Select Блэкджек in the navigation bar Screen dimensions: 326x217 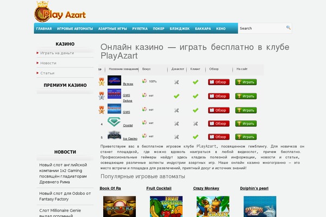point(180,29)
